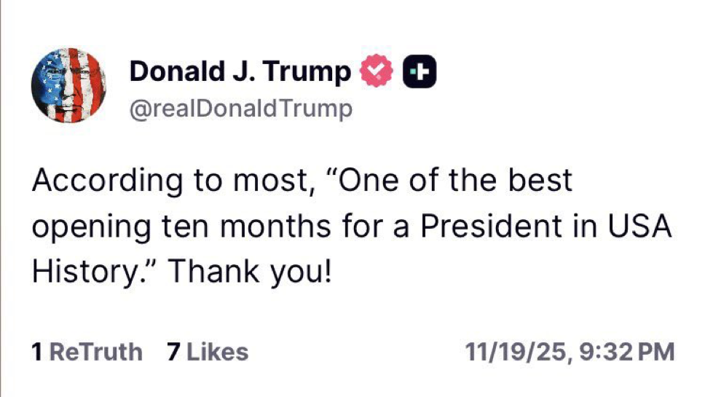
Task: Click the flag-painted profile avatar
Action: pos(68,85)
